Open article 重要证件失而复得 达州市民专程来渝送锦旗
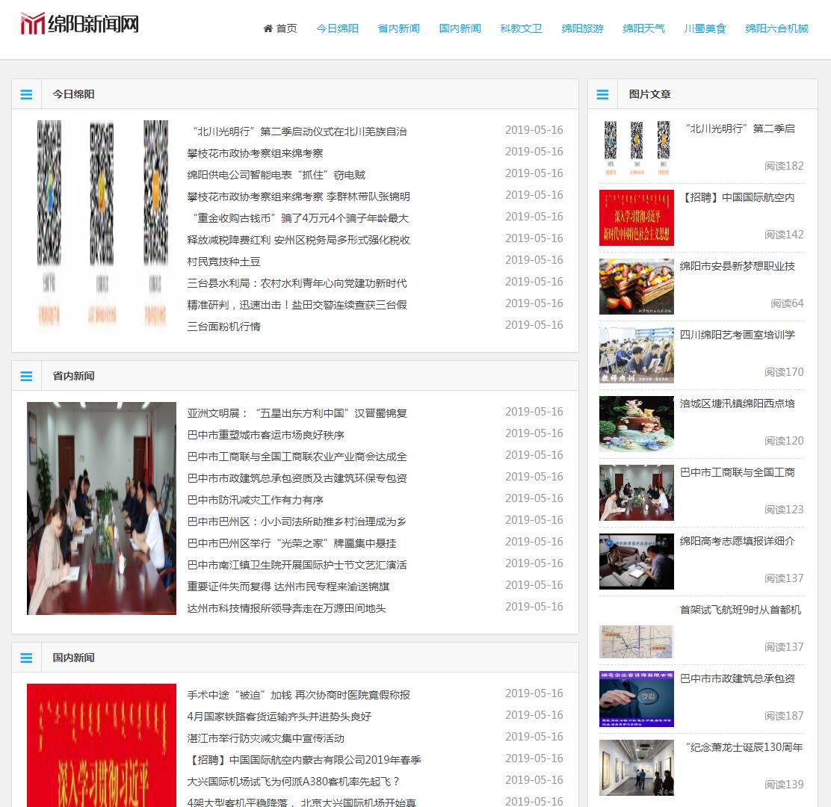The image size is (831, 807). point(288,587)
